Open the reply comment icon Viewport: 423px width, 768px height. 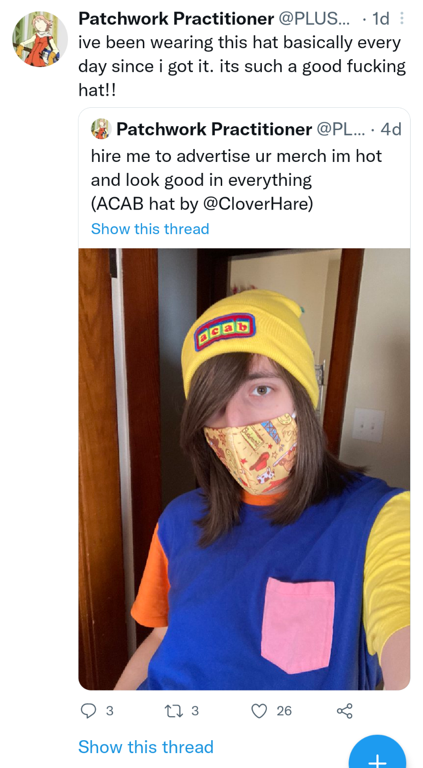(x=88, y=711)
